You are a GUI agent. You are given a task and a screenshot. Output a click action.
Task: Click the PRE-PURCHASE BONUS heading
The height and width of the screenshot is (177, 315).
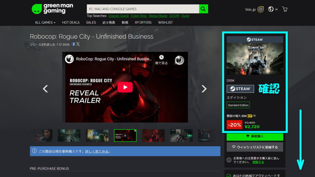[49, 168]
